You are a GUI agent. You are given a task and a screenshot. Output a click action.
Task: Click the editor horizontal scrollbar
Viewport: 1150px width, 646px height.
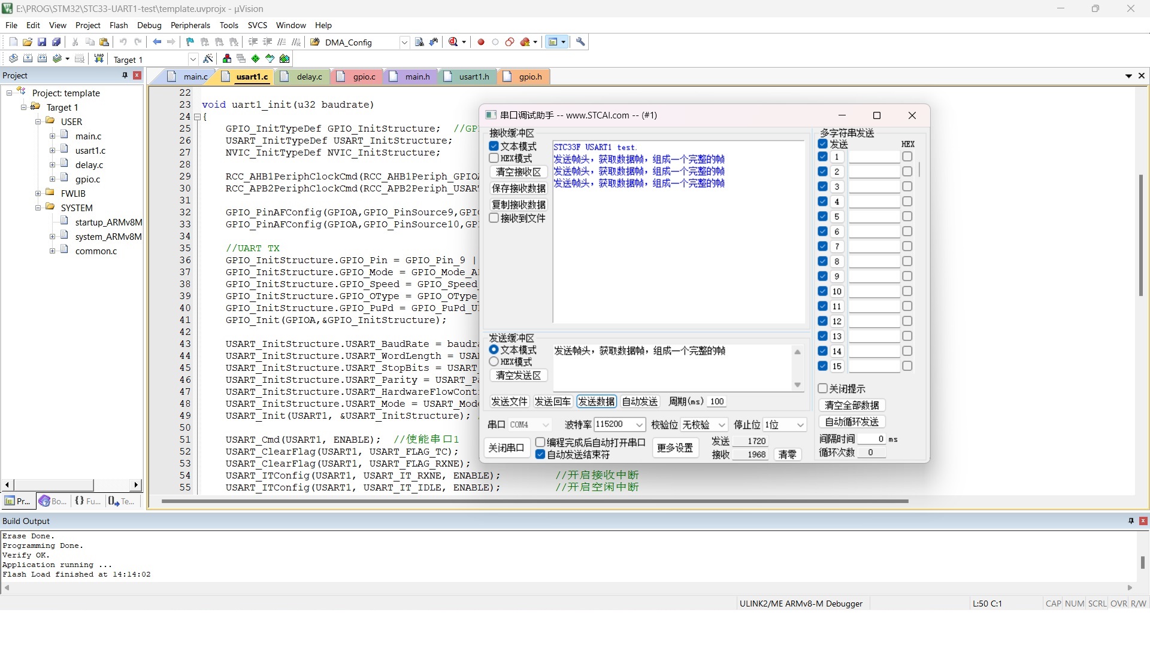[x=535, y=501]
